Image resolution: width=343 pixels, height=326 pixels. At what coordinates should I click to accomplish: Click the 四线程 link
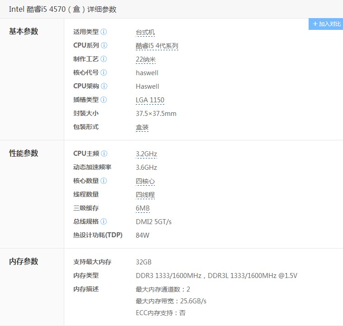(x=145, y=195)
